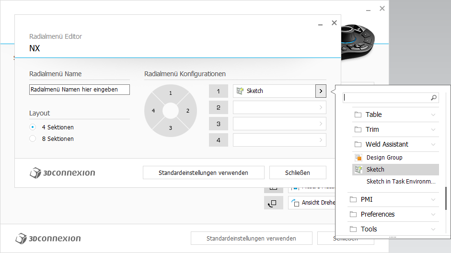Click the Weld Assistant folder icon
This screenshot has width=451, height=253.
(358, 144)
